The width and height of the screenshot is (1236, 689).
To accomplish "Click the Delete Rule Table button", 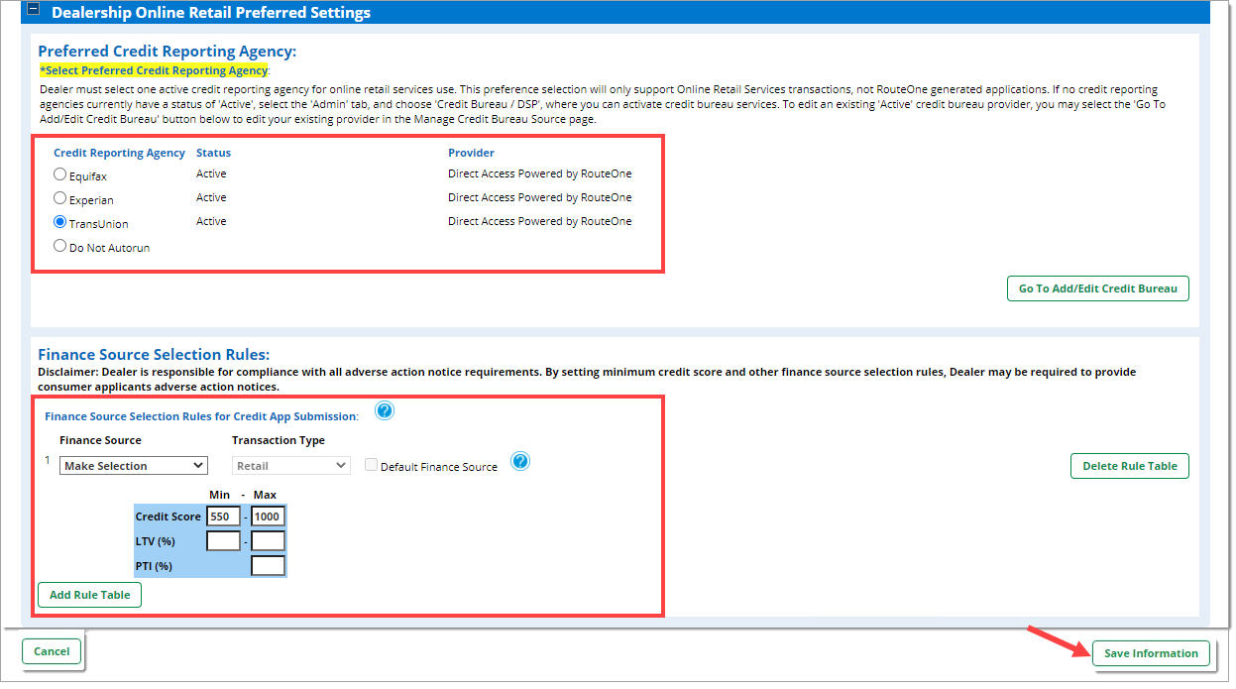I will point(1130,466).
